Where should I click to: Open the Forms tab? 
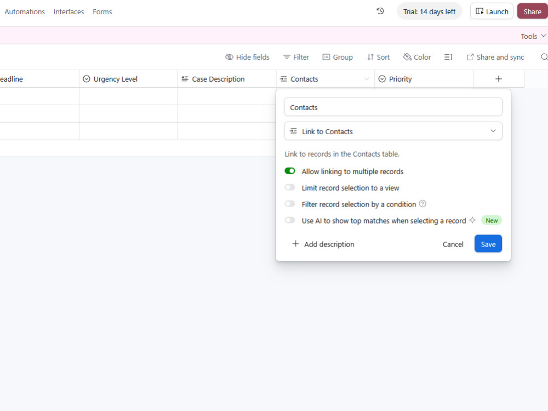[x=102, y=12]
